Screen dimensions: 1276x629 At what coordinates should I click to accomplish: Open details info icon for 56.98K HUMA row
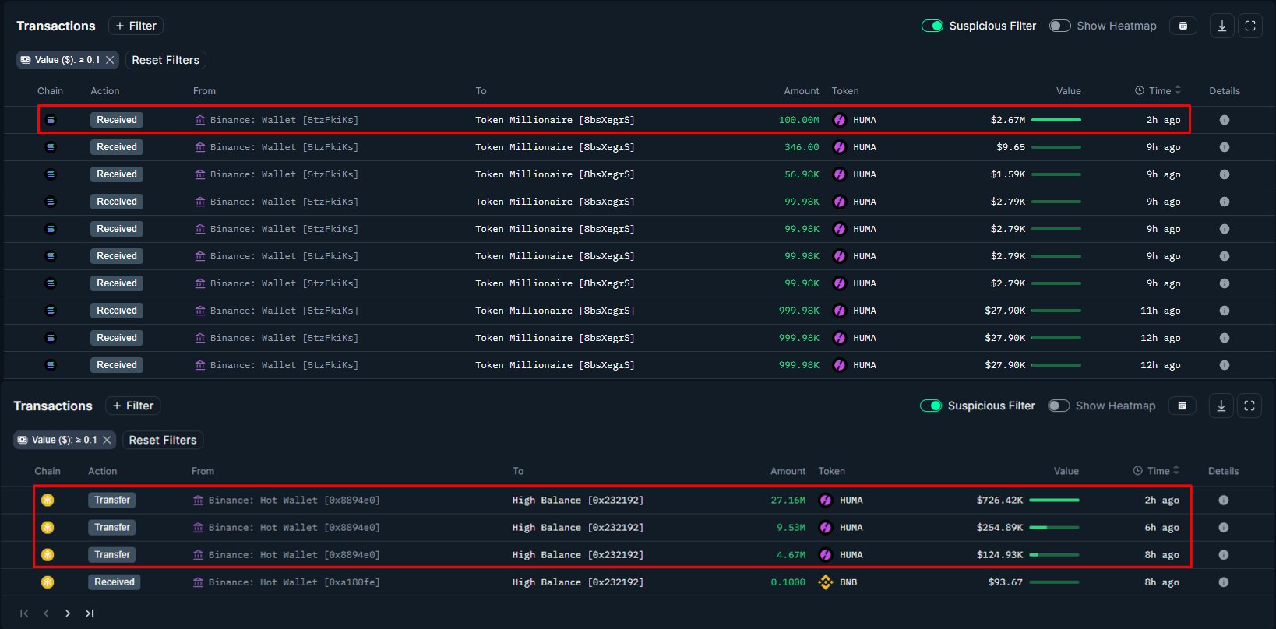tap(1225, 174)
